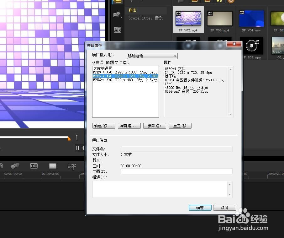Click the running-man speed icon on timeline toolbar
Viewport: 284px width, 238px height.
(x=72, y=165)
